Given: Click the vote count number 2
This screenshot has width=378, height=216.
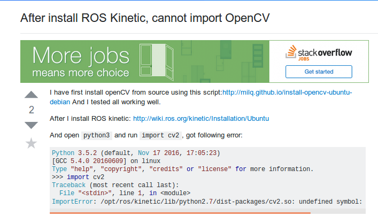Looking at the screenshot, I should coord(32,110).
